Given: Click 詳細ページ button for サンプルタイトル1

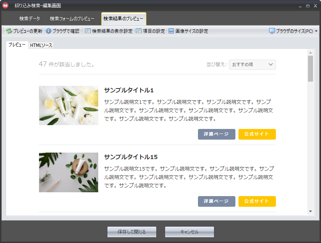Looking at the screenshot, I should click(216, 134).
